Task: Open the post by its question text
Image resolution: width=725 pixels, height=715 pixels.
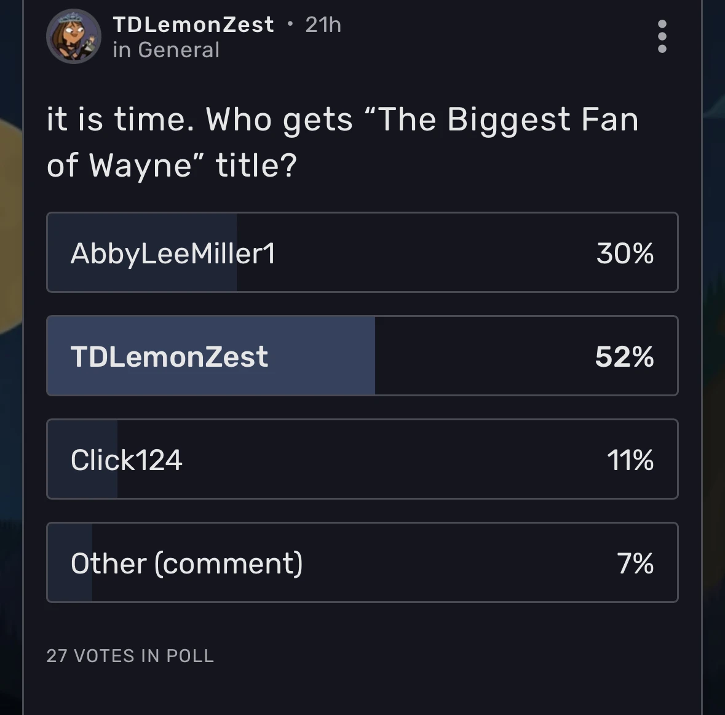Action: 342,142
